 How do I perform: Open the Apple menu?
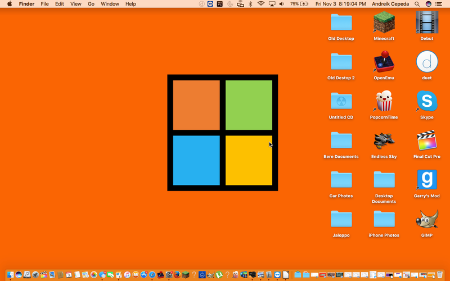[x=10, y=4]
